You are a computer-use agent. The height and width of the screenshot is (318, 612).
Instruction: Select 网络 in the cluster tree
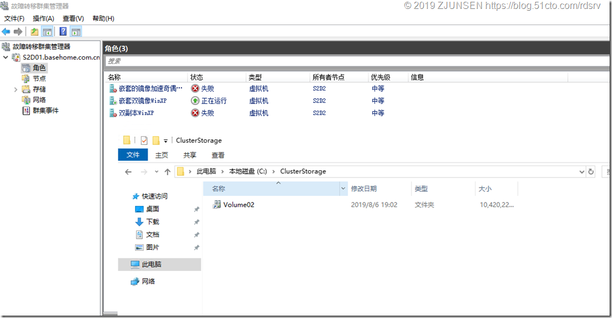coord(39,100)
